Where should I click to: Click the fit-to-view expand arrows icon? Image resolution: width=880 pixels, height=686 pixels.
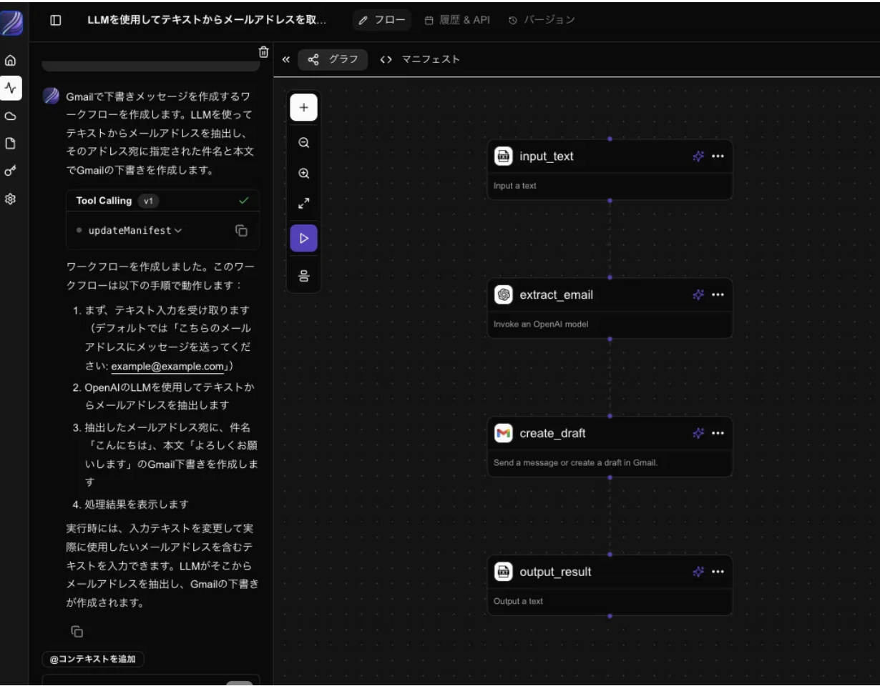click(x=303, y=204)
